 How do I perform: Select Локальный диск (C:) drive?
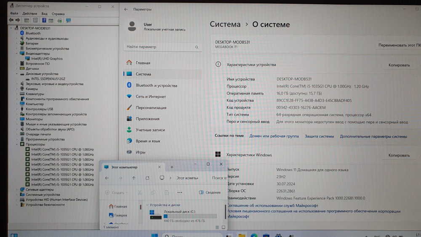coord(183,216)
